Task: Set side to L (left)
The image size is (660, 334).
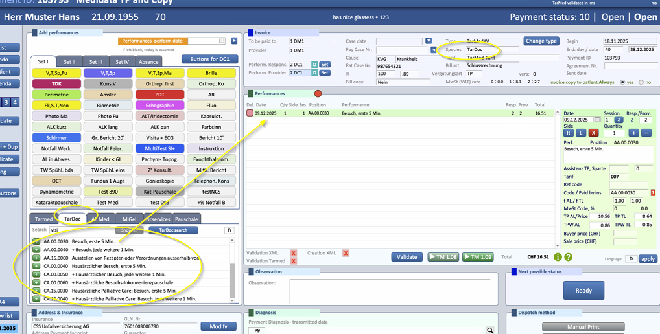Action: 581,133
